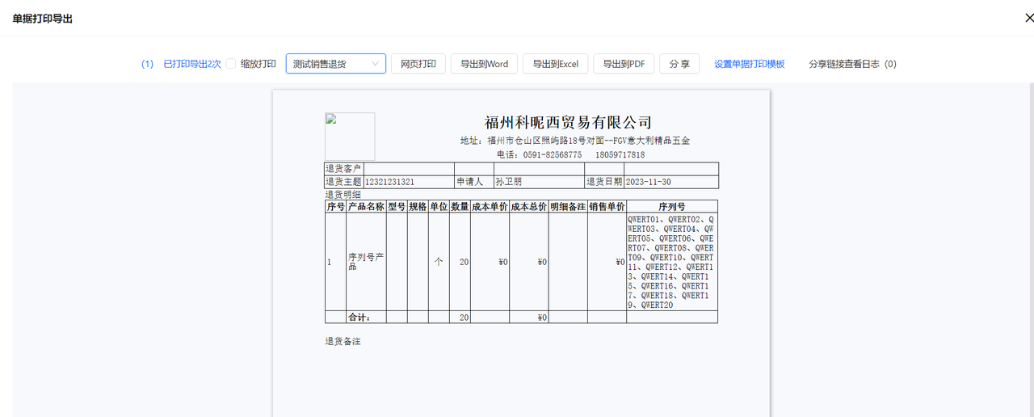Click applicant name 孙卫朋
Viewport: 1034px width, 417px height.
click(509, 182)
